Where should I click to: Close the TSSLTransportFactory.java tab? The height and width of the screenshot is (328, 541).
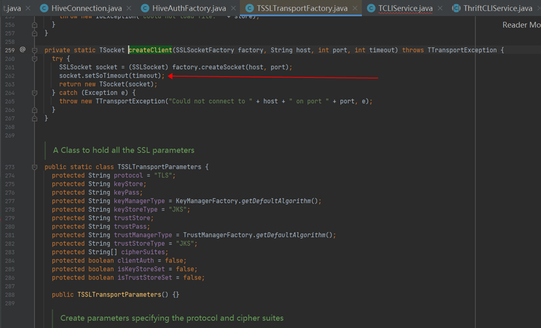click(x=356, y=9)
